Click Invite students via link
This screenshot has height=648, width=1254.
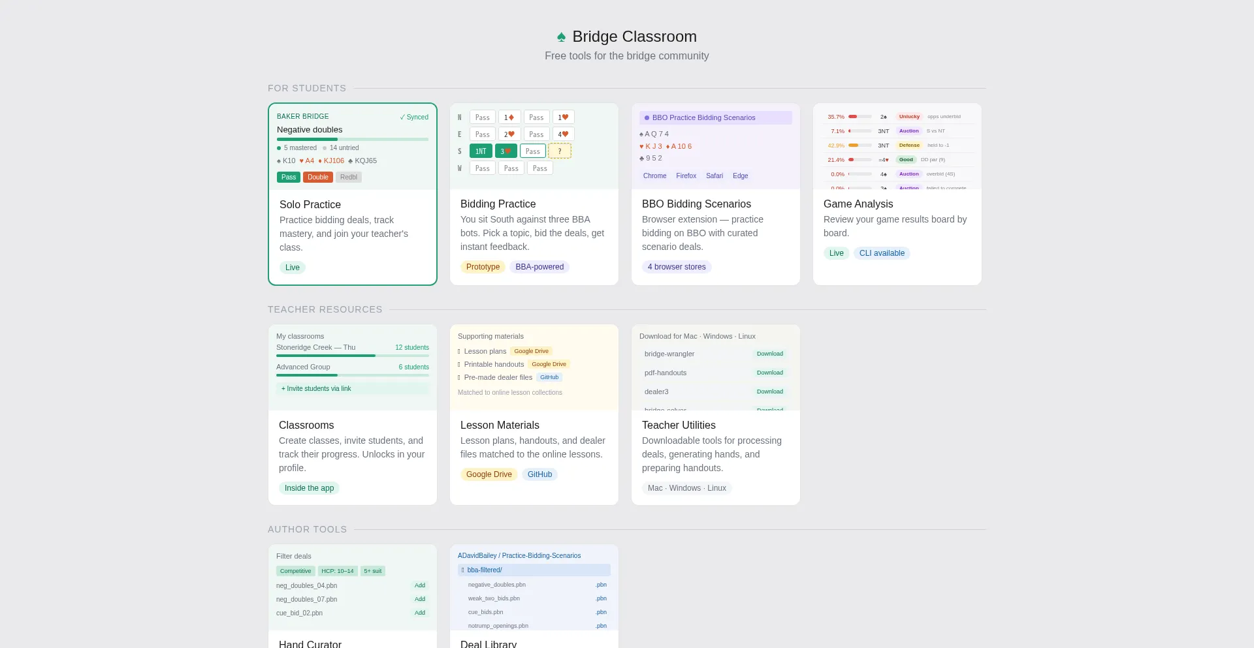click(x=353, y=388)
